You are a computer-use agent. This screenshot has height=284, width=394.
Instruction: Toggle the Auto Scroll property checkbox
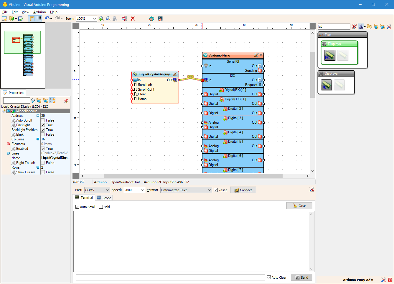43,120
